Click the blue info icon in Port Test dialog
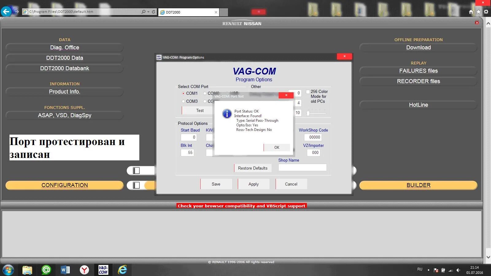Screen dimensions: 491x276 (227, 113)
